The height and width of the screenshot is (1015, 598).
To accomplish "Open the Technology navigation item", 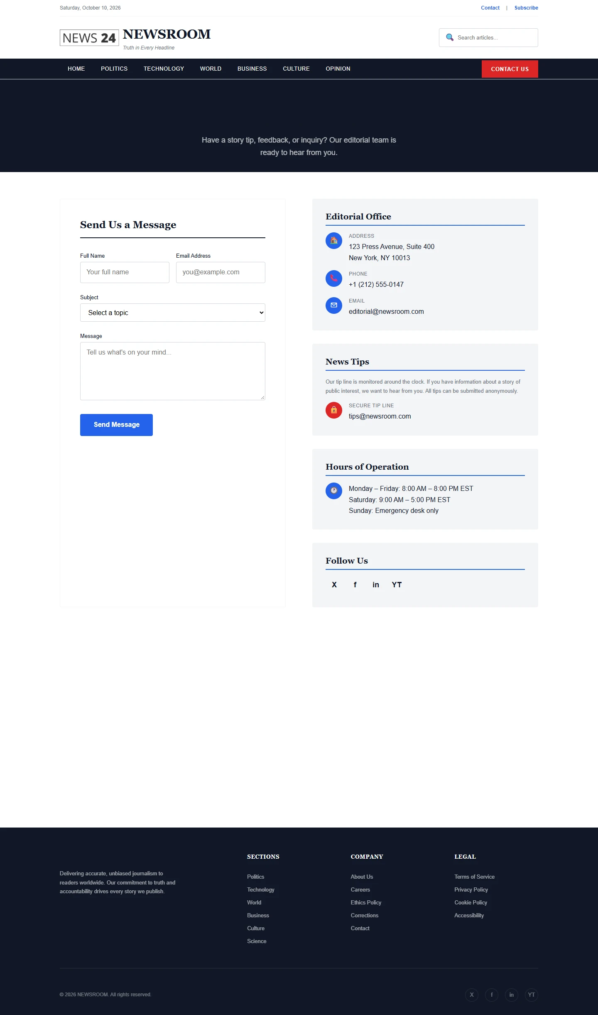I will click(x=164, y=69).
